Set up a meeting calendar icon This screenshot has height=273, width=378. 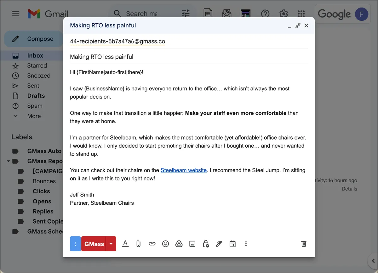(x=232, y=244)
